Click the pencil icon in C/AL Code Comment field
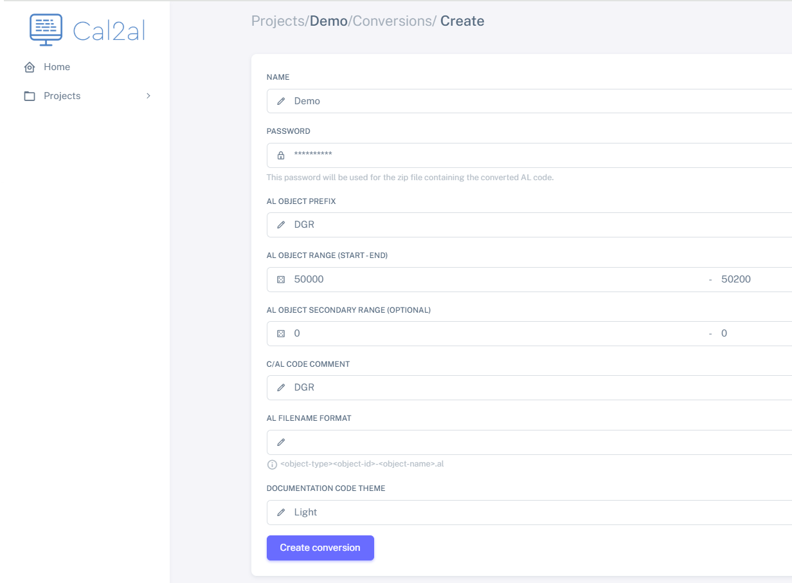The height and width of the screenshot is (583, 792). (281, 388)
